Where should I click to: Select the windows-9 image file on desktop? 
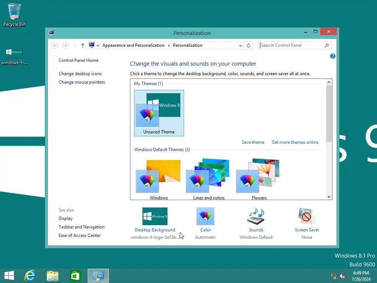[x=14, y=56]
